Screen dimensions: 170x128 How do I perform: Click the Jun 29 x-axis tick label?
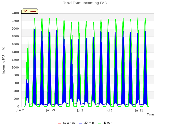pos(50,110)
